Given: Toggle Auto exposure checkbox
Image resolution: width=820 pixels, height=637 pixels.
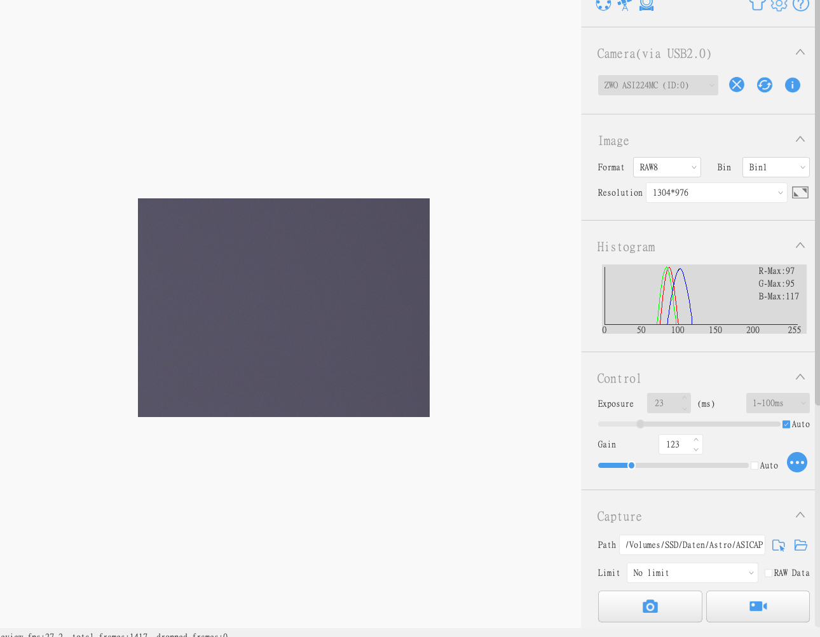Looking at the screenshot, I should (x=786, y=424).
